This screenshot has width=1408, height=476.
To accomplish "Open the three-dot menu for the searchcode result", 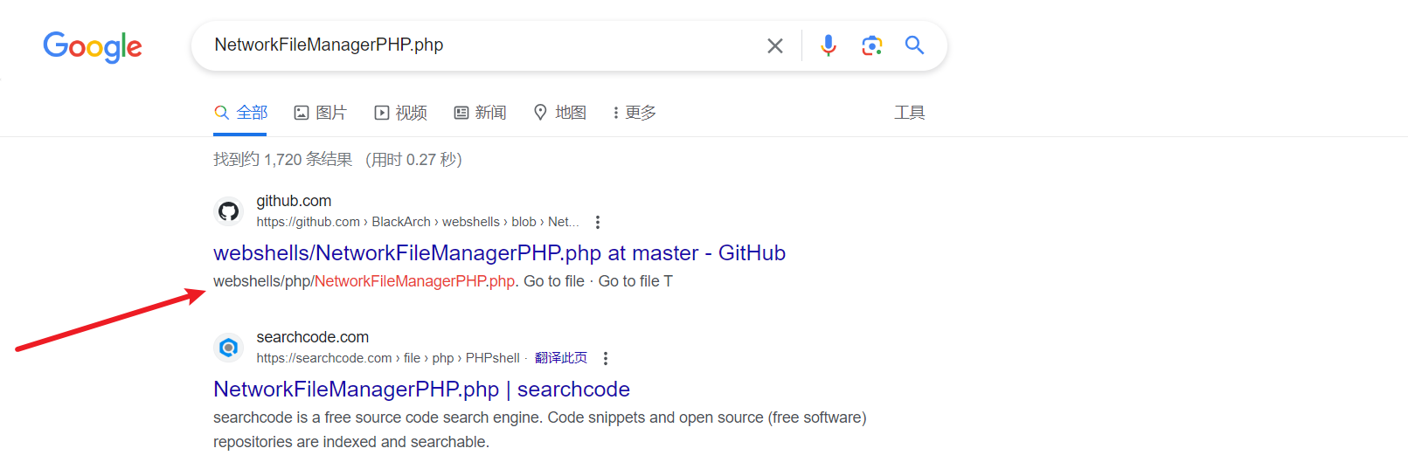I will (606, 359).
